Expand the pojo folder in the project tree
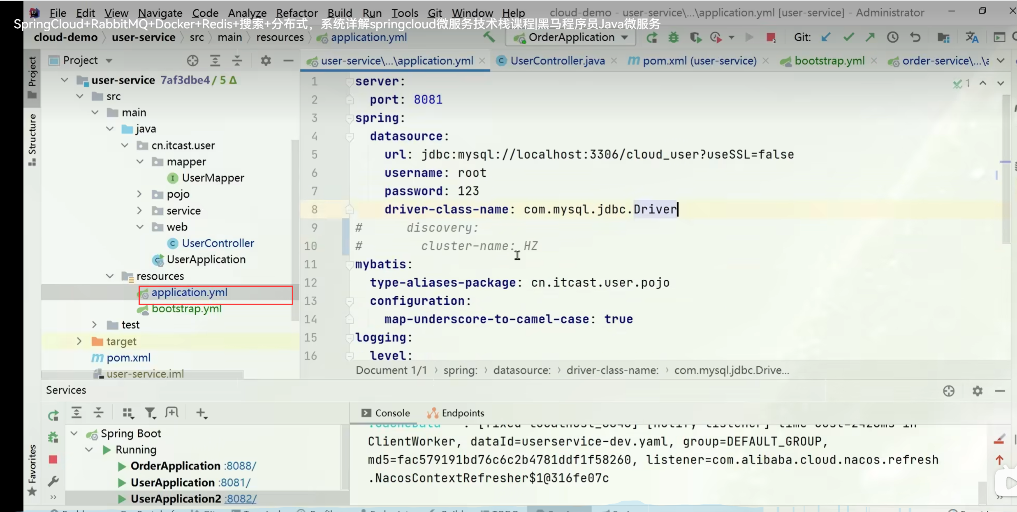The height and width of the screenshot is (512, 1017). click(x=139, y=194)
